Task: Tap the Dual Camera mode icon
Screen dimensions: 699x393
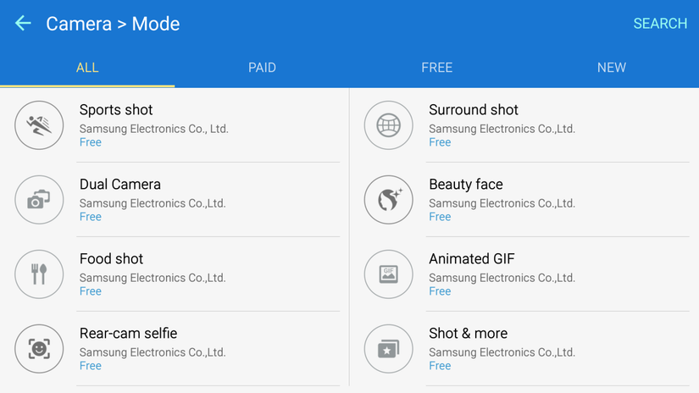Action: coord(39,200)
